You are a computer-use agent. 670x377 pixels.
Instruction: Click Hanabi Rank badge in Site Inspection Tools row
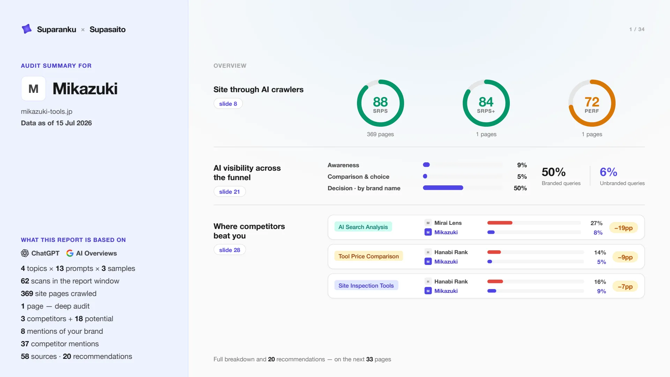click(x=428, y=281)
